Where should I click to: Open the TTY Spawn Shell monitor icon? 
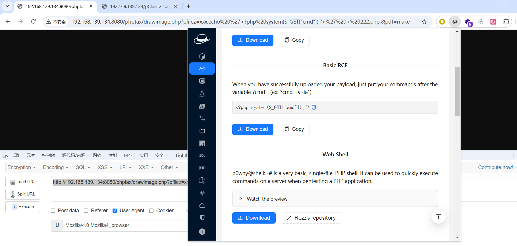(x=202, y=81)
